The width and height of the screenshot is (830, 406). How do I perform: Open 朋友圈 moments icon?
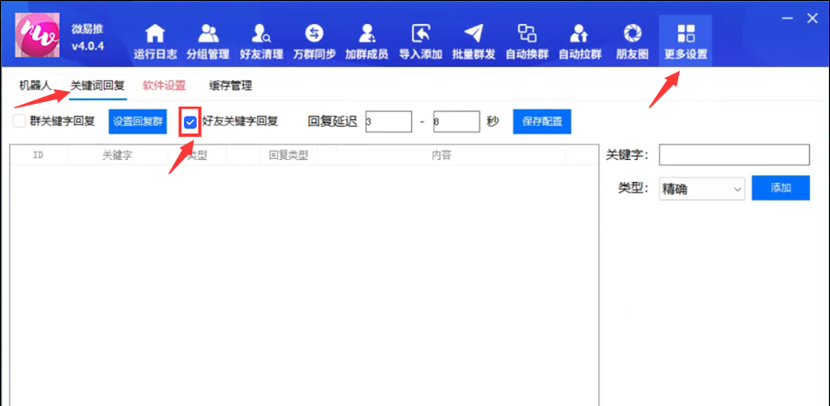click(x=632, y=34)
